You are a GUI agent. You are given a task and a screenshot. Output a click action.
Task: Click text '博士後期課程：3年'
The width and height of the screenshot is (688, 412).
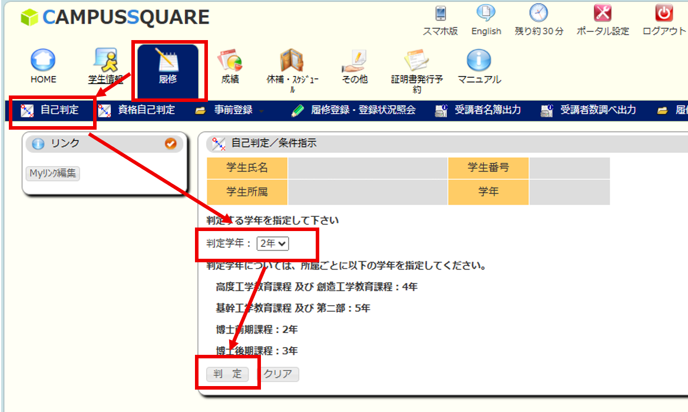[x=257, y=351]
